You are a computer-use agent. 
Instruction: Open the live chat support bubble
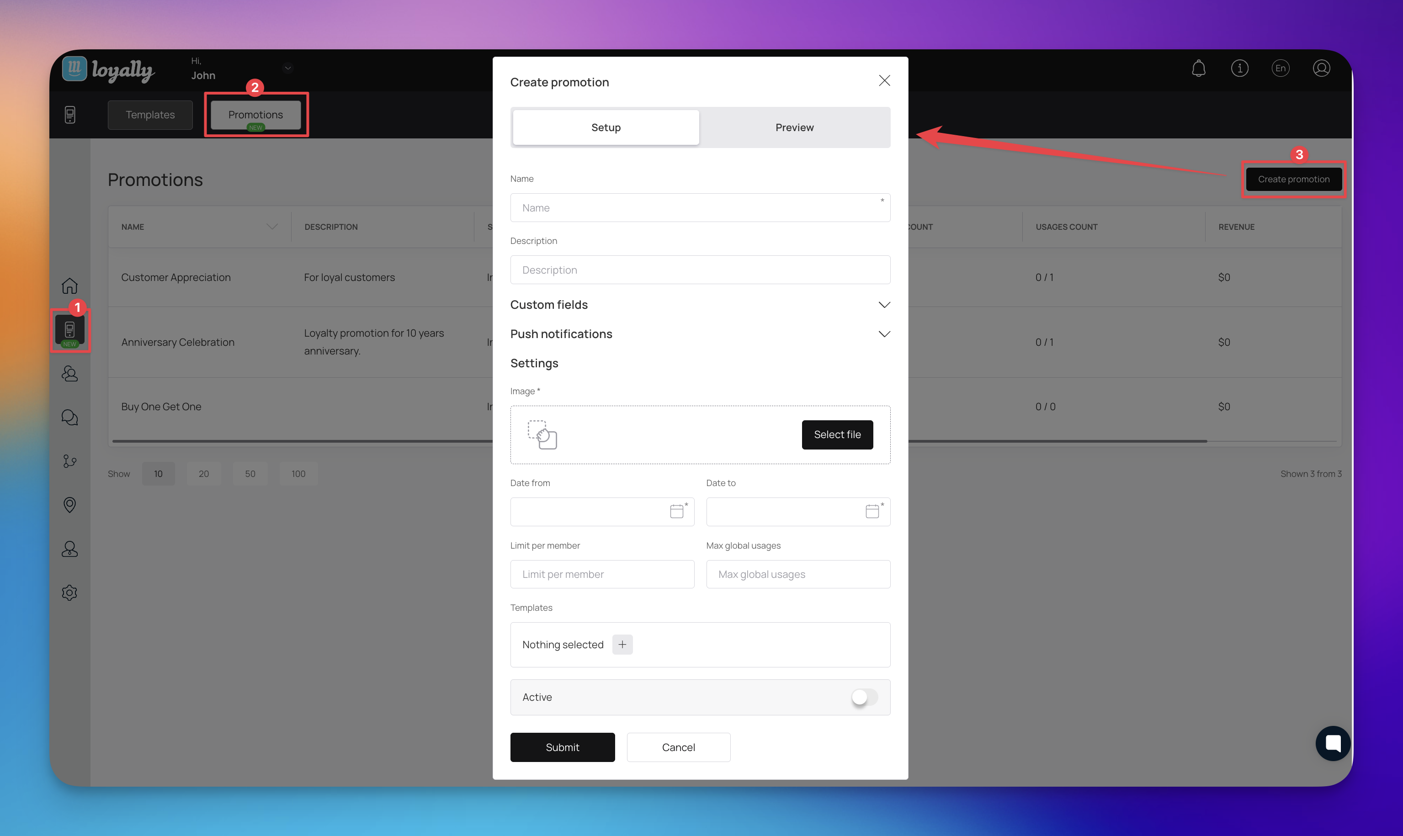click(x=1332, y=743)
